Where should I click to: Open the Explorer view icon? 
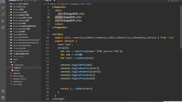[x=3, y=1]
